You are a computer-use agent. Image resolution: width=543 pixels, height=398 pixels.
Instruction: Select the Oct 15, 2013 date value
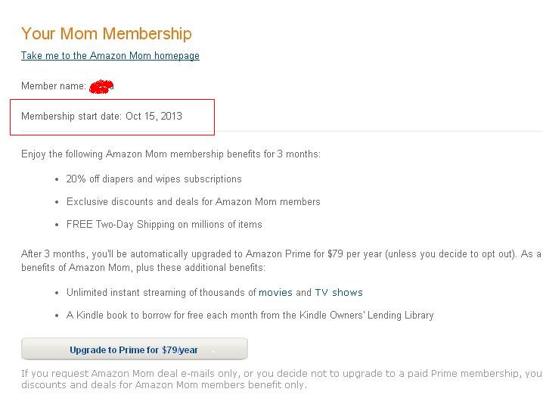[x=154, y=117]
